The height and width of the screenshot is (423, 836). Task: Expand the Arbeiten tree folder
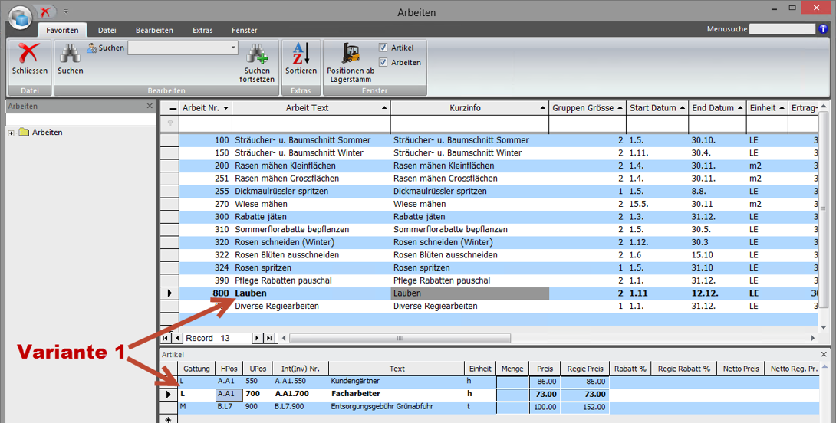[12, 133]
